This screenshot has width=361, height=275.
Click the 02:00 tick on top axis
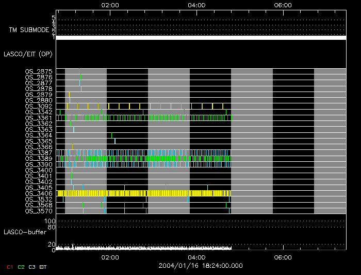(x=110, y=5)
